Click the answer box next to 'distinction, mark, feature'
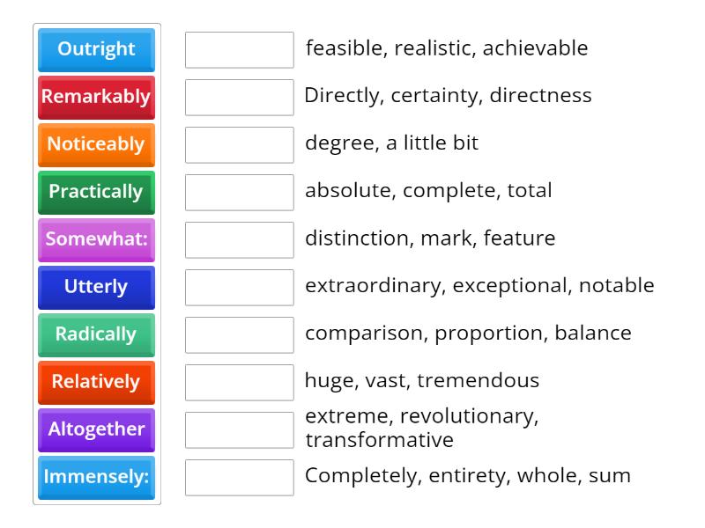 [240, 239]
